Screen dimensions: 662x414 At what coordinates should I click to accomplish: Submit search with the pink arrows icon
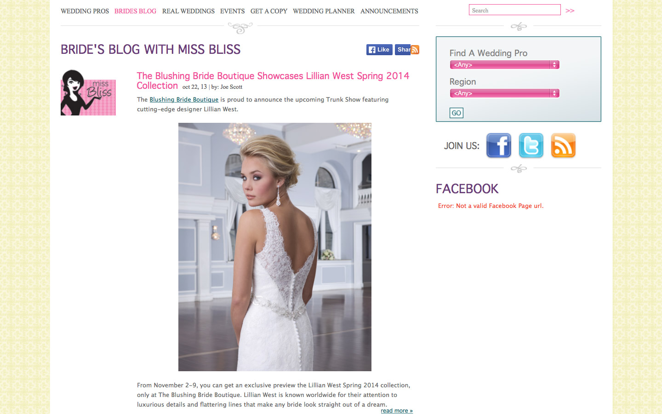coord(570,11)
